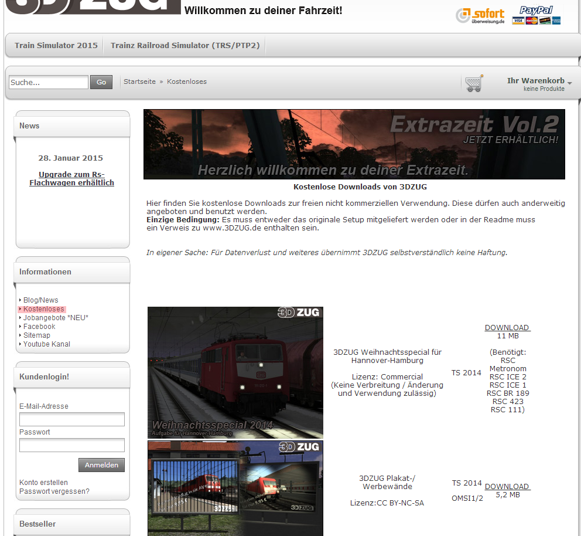581x536 pixels.
Task: Click 'Lizenz:CC BY-NC-SA' text
Action: (x=387, y=503)
